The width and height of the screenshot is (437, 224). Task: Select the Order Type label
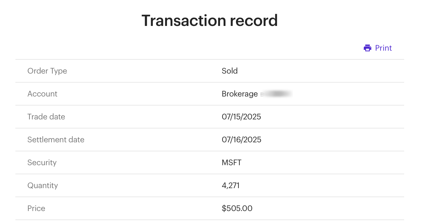[x=47, y=71]
